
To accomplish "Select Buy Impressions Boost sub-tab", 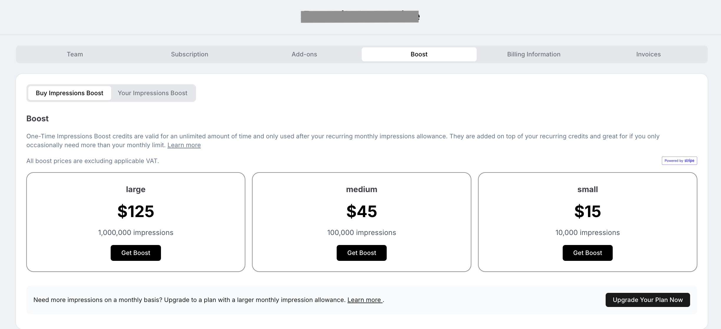I will coord(69,93).
